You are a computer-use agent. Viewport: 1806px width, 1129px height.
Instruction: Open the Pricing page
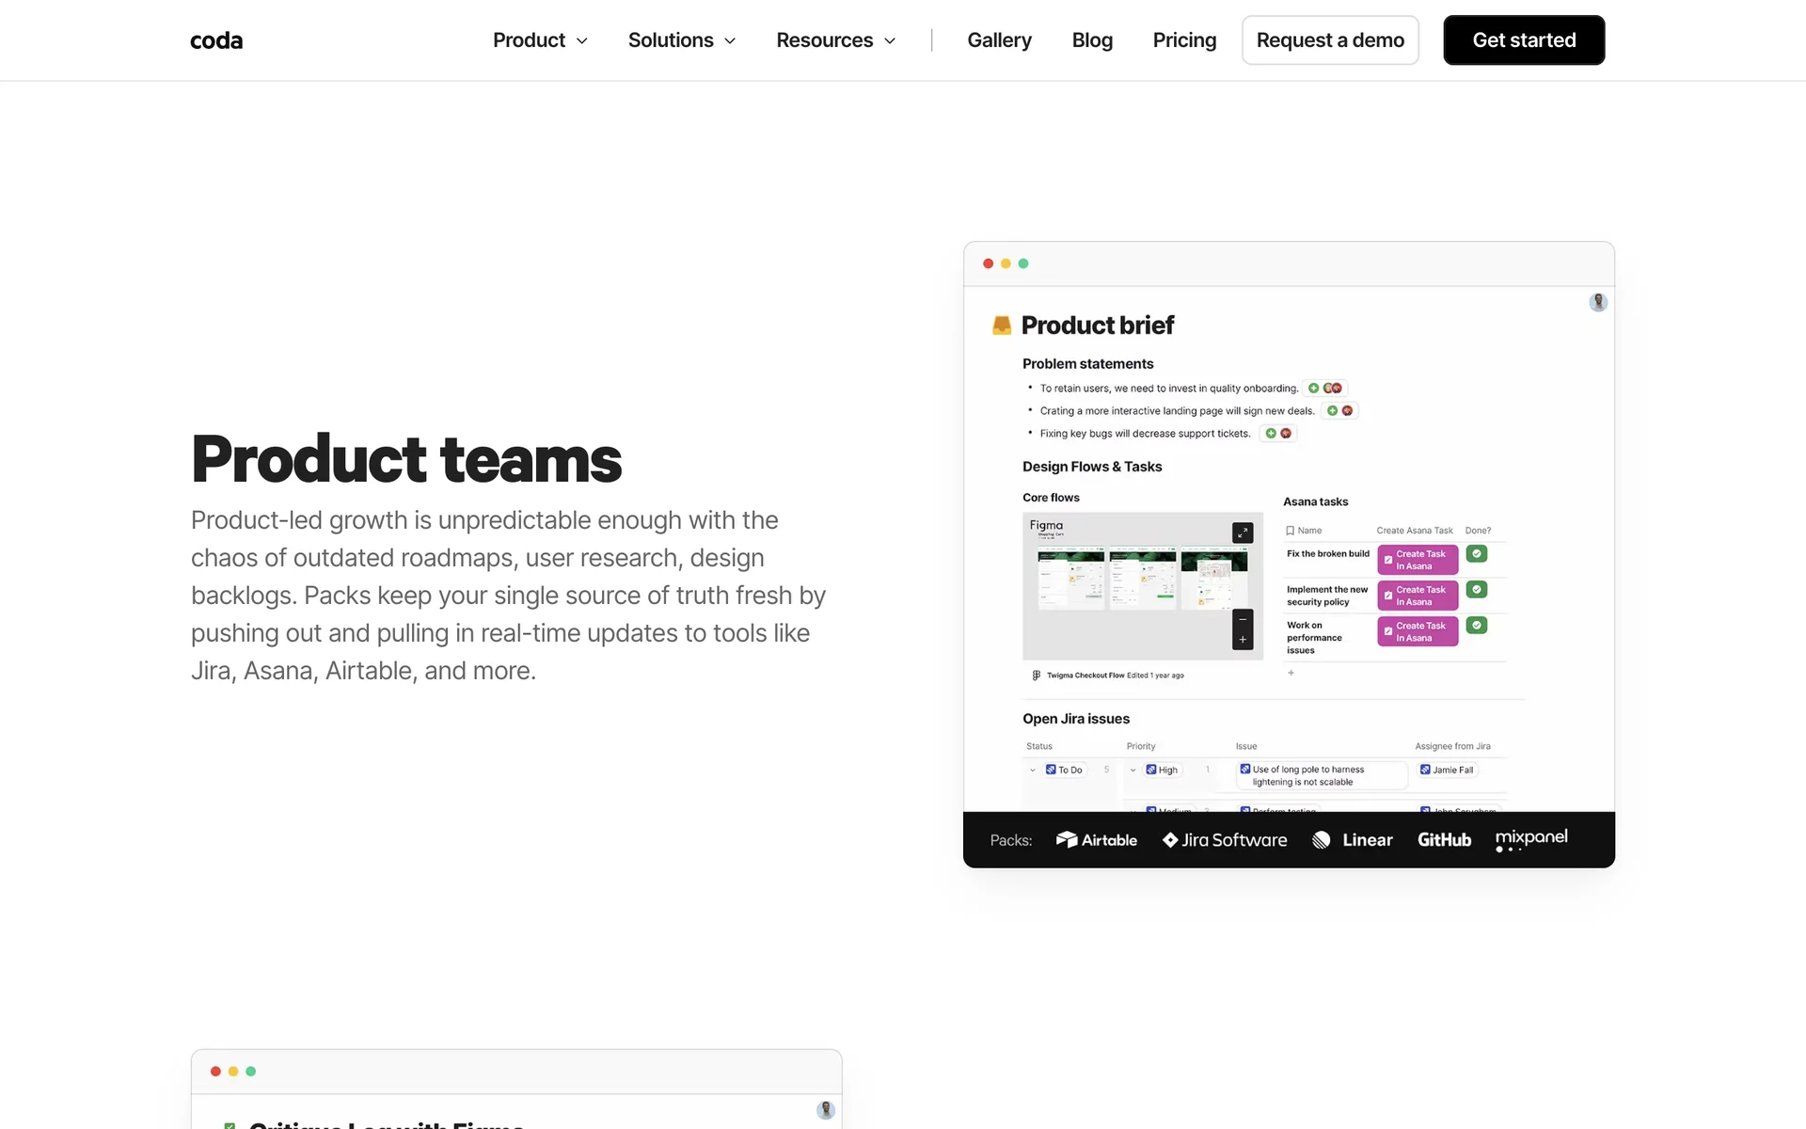coord(1184,40)
